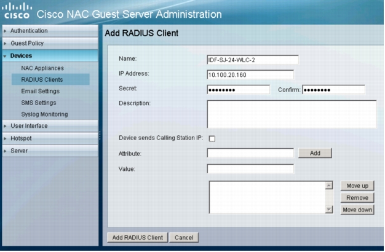Click inside the attributes list box
The width and height of the screenshot is (385, 252).
[267, 197]
